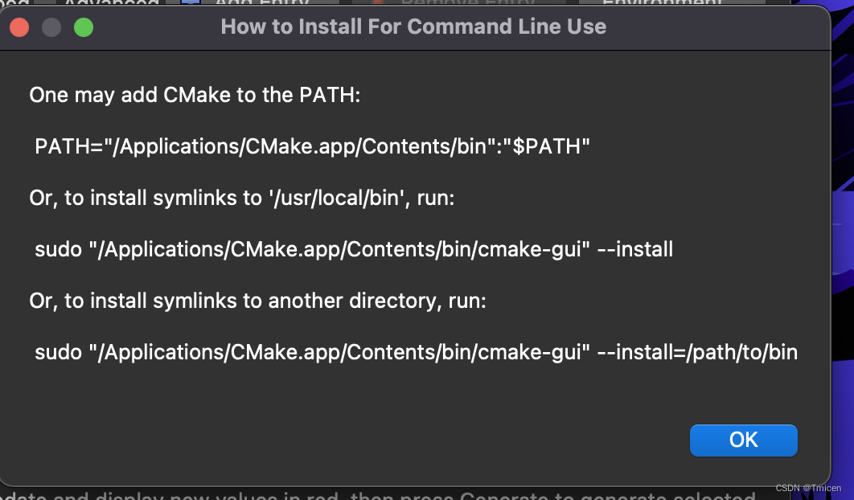Select the blue plus icon next to Add Entry

(x=191, y=4)
